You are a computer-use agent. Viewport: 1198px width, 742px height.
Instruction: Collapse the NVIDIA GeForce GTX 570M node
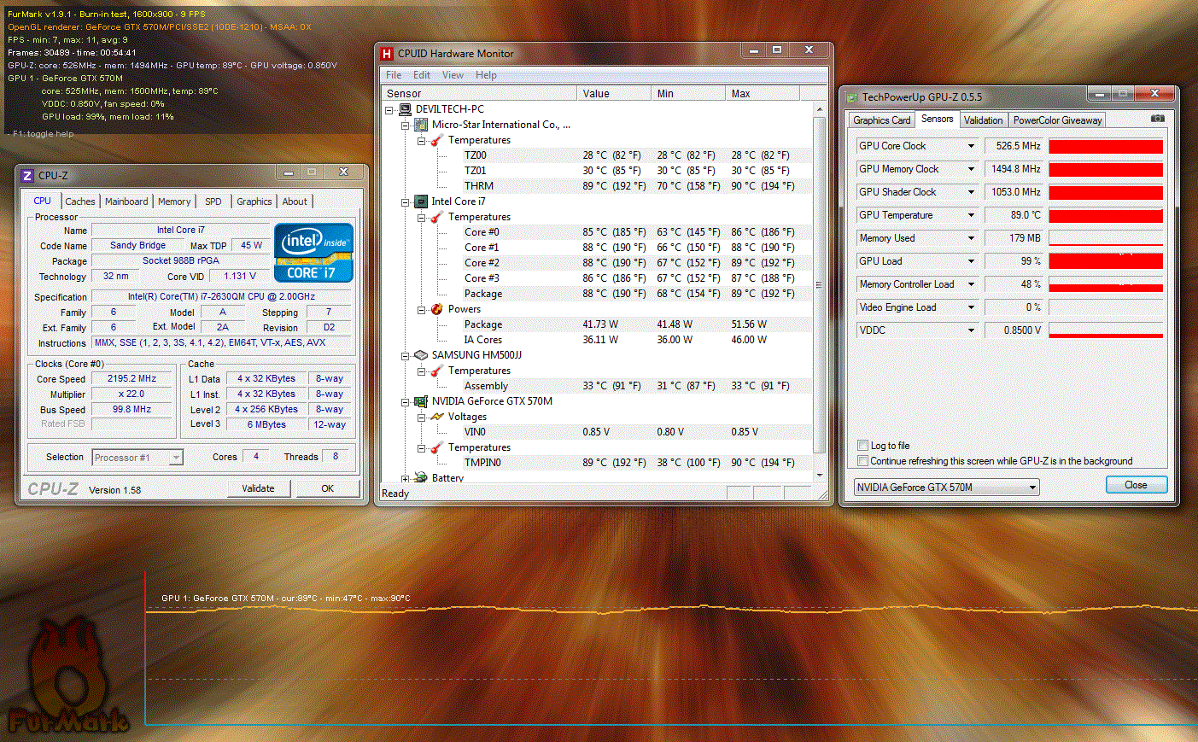click(x=406, y=401)
